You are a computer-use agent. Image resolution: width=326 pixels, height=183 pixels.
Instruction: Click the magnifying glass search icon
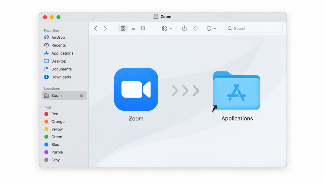(230, 28)
